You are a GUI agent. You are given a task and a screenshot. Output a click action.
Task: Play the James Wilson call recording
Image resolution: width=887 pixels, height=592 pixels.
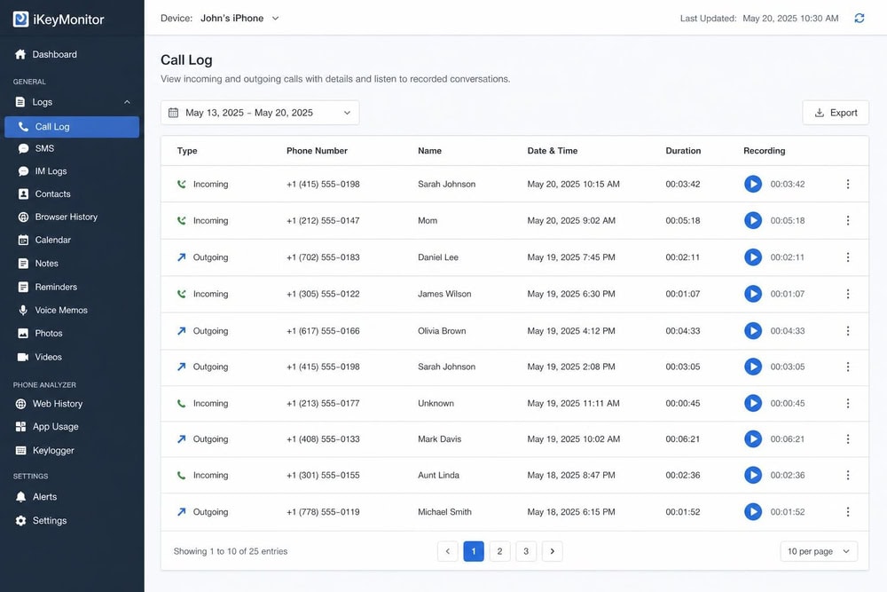(753, 294)
